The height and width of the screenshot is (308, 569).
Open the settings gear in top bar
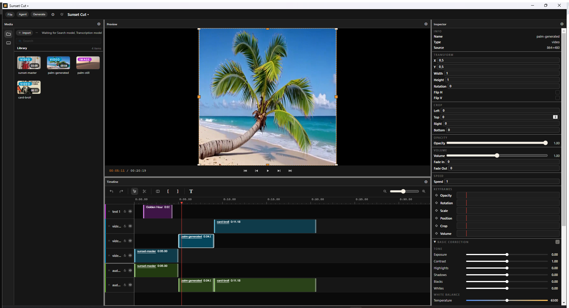tap(53, 14)
